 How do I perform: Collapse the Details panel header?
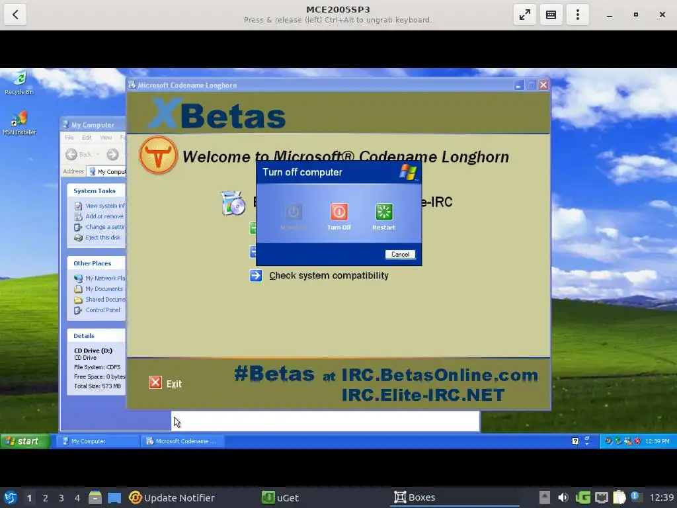(x=97, y=335)
